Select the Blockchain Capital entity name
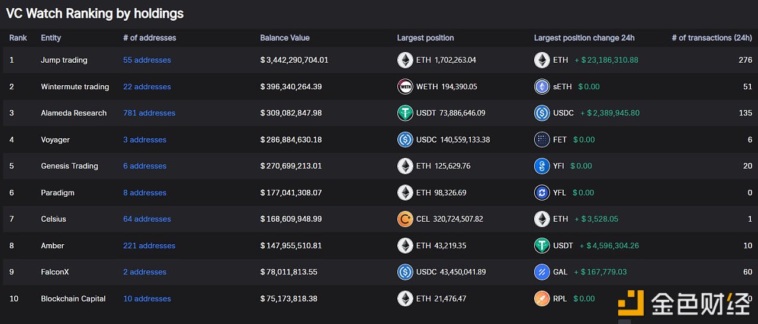 click(73, 299)
